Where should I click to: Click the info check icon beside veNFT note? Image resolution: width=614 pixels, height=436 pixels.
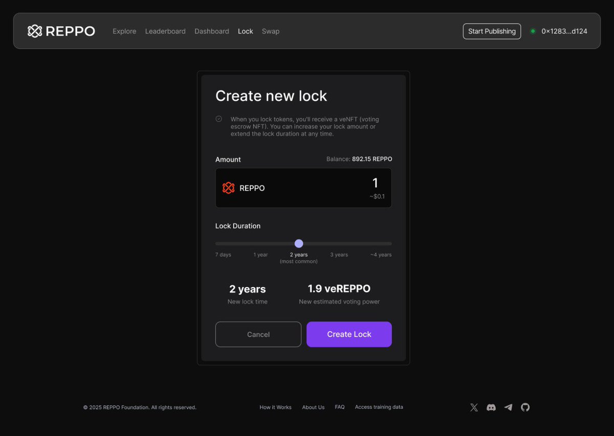218,119
